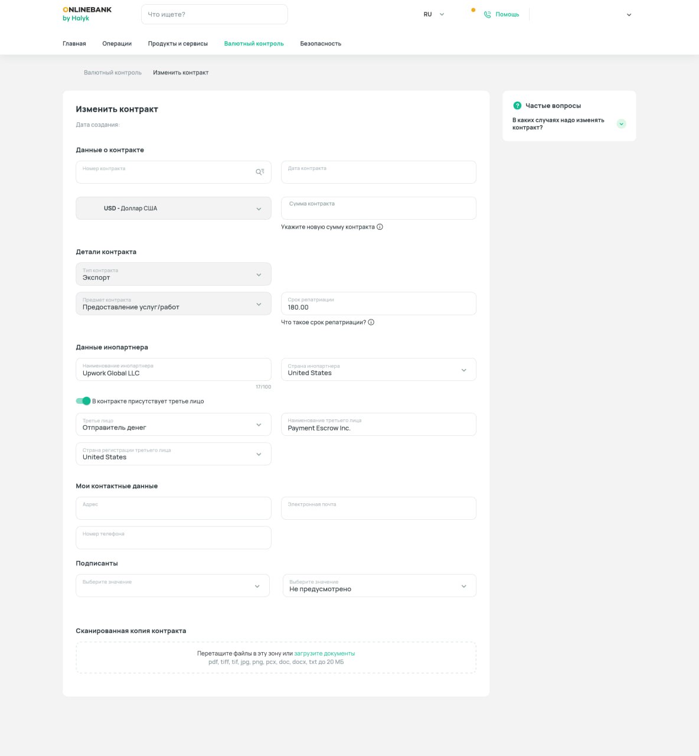
Task: Click the 17/100 character counter
Action: pos(263,387)
